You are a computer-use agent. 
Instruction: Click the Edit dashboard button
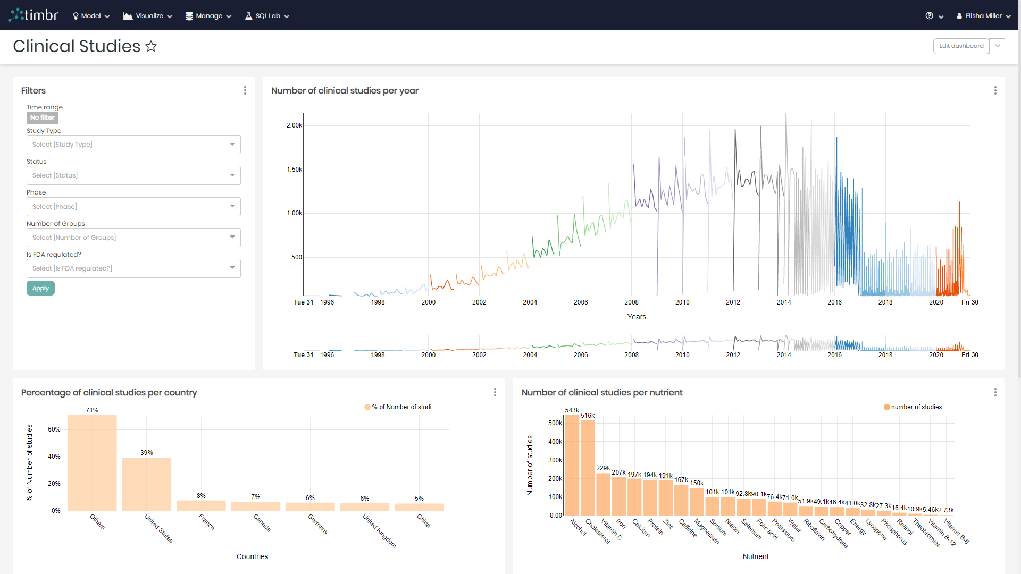point(961,46)
